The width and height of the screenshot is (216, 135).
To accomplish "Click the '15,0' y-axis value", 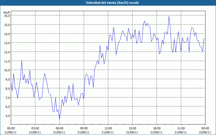I will pos(7,25).
